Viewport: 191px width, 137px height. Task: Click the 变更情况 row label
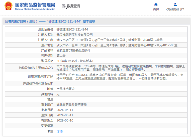[x=47, y=125]
